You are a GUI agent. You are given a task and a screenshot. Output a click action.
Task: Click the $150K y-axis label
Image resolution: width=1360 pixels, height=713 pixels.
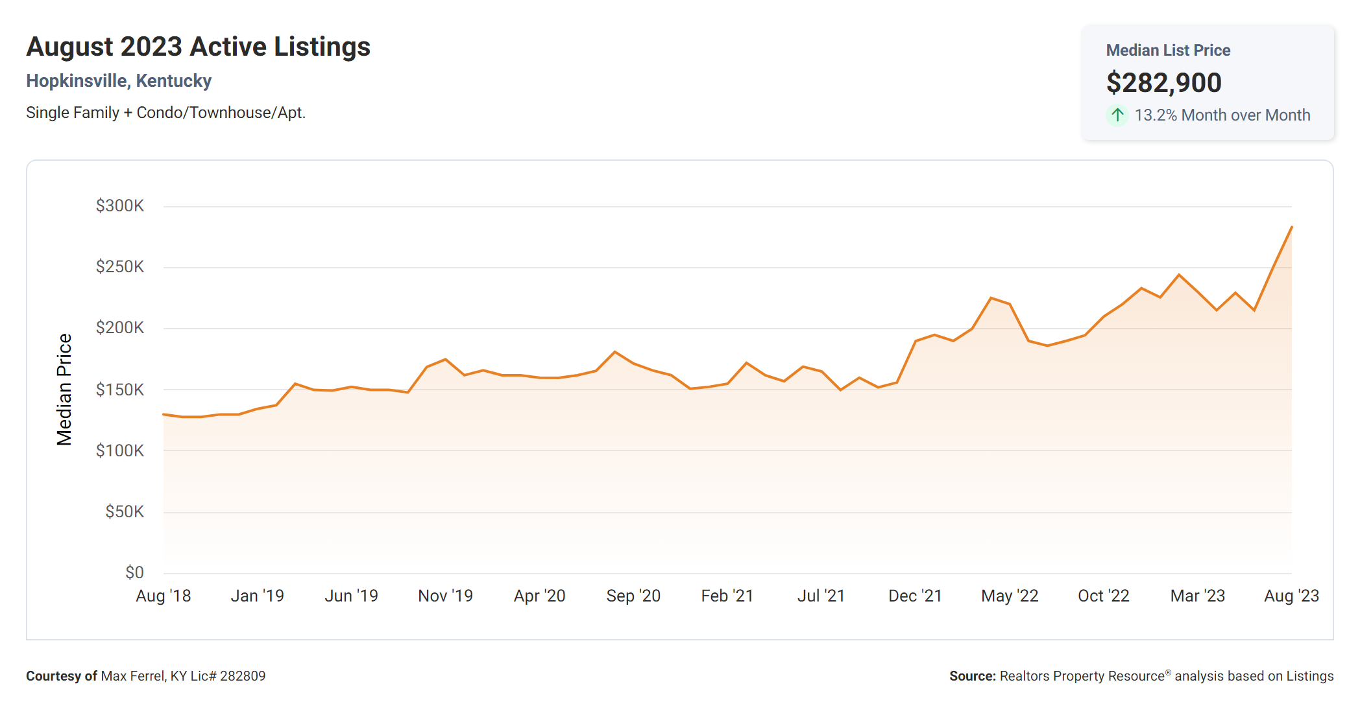[x=120, y=390]
